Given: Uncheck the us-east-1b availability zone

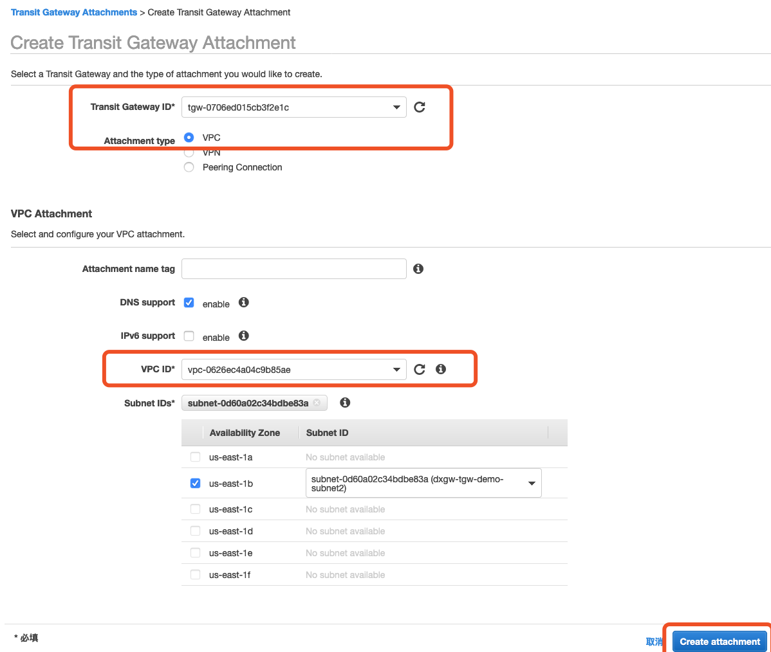Looking at the screenshot, I should click(x=195, y=484).
